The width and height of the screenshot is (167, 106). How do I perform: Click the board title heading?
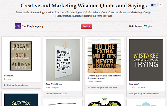pyautogui.click(x=83, y=5)
